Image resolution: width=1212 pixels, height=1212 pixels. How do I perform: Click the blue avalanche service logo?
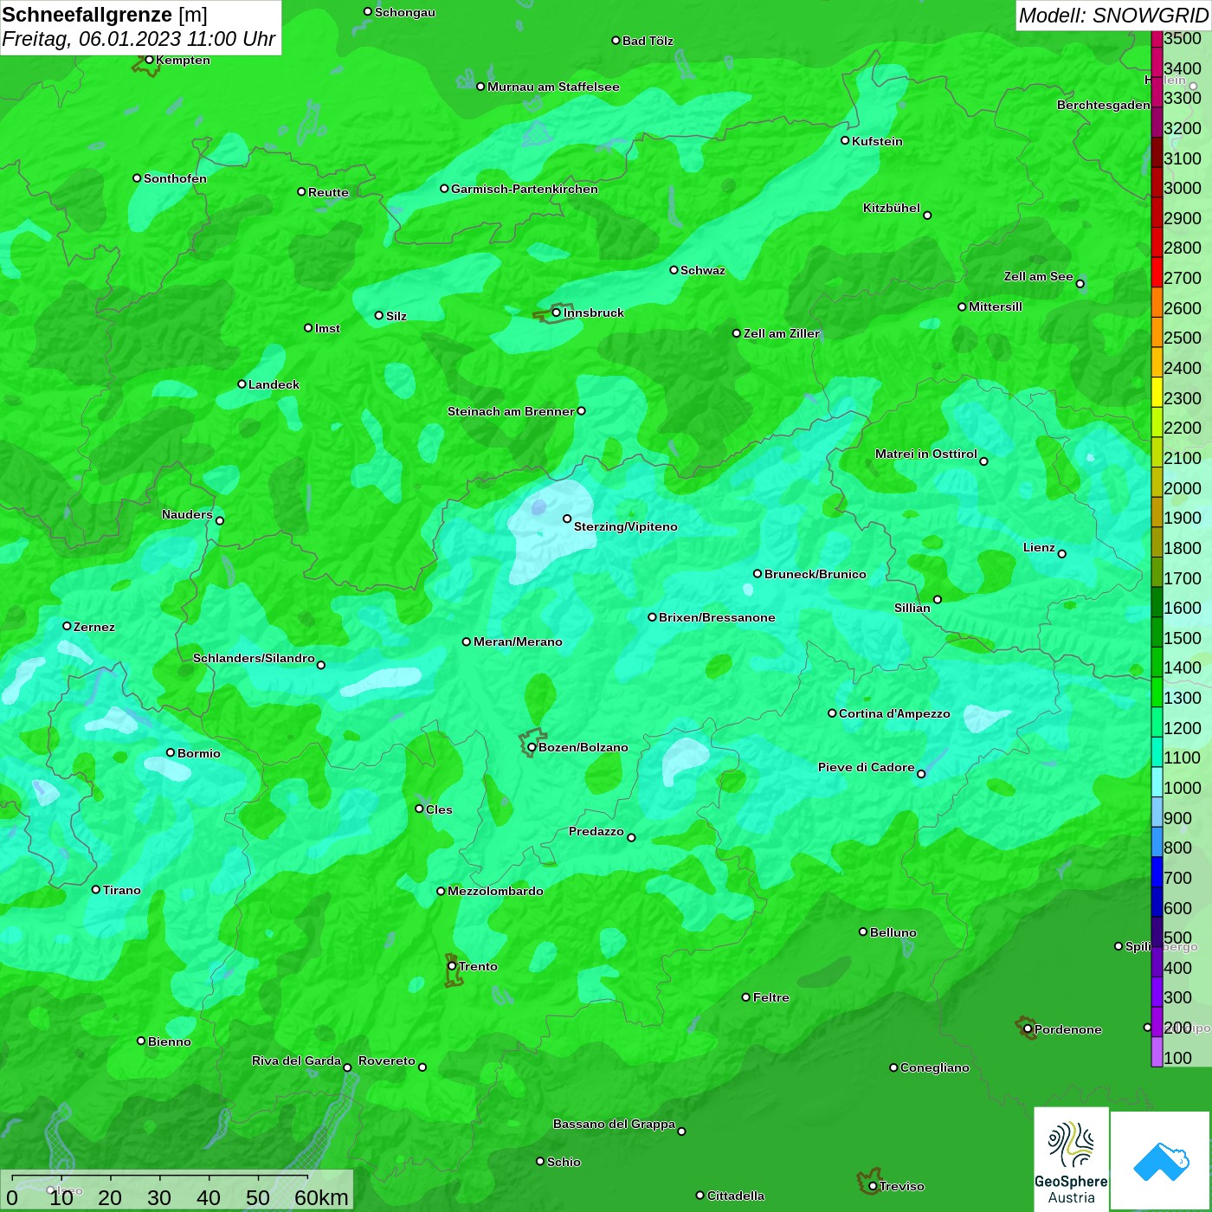(x=1160, y=1161)
